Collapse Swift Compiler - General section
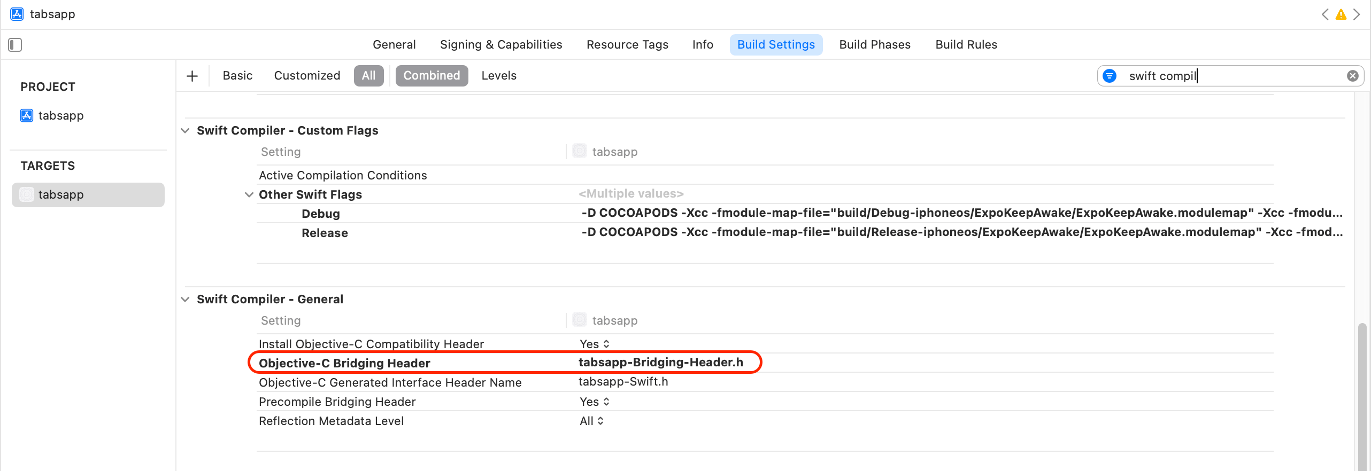The height and width of the screenshot is (471, 1371). [x=185, y=300]
